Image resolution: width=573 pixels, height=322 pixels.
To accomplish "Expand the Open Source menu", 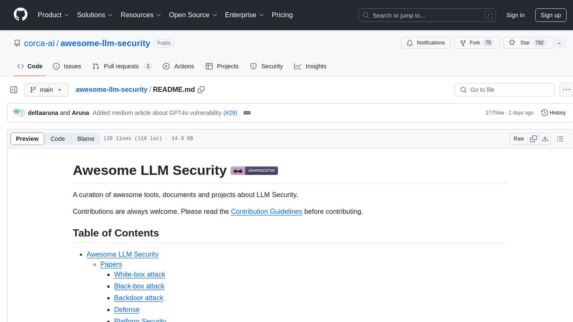I will [x=193, y=15].
